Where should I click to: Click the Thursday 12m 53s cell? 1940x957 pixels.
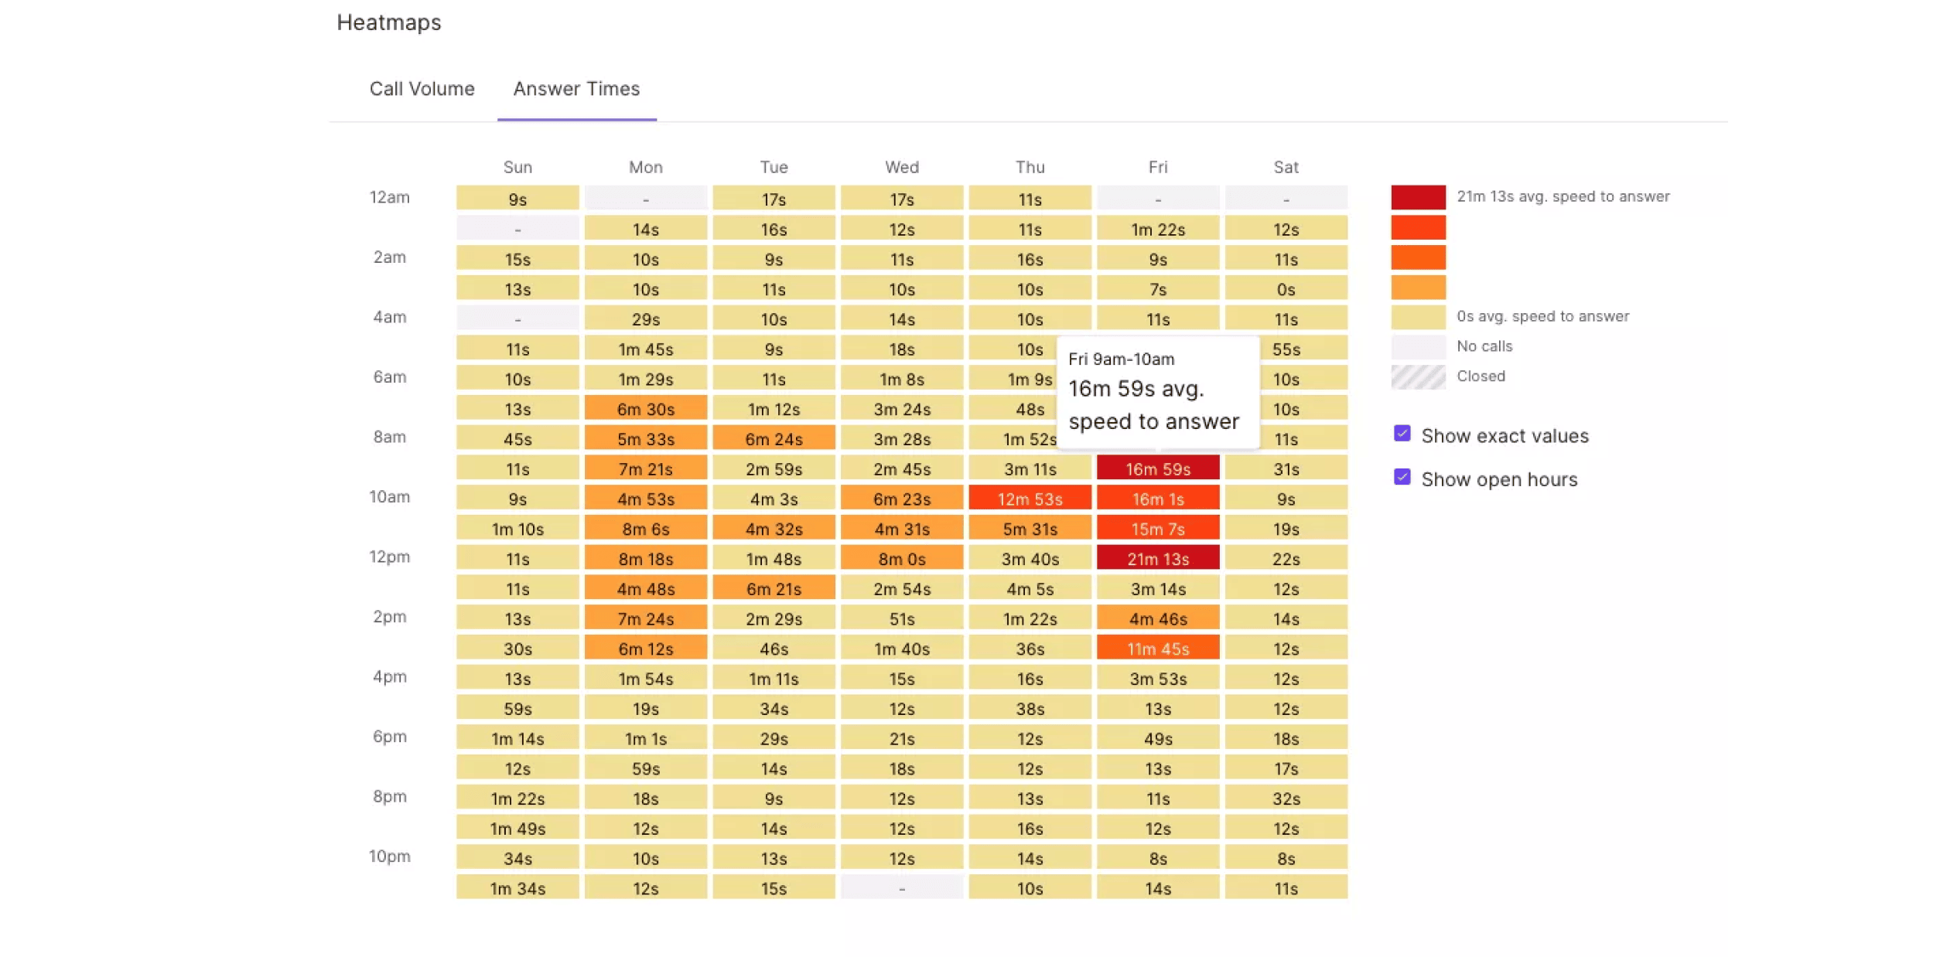pyautogui.click(x=1030, y=499)
